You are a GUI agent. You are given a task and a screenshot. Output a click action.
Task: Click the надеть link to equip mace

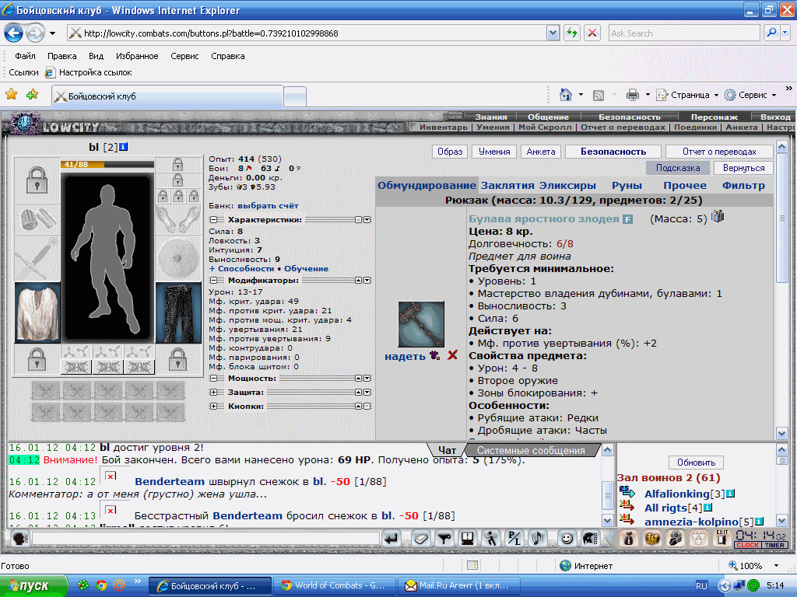click(x=405, y=356)
